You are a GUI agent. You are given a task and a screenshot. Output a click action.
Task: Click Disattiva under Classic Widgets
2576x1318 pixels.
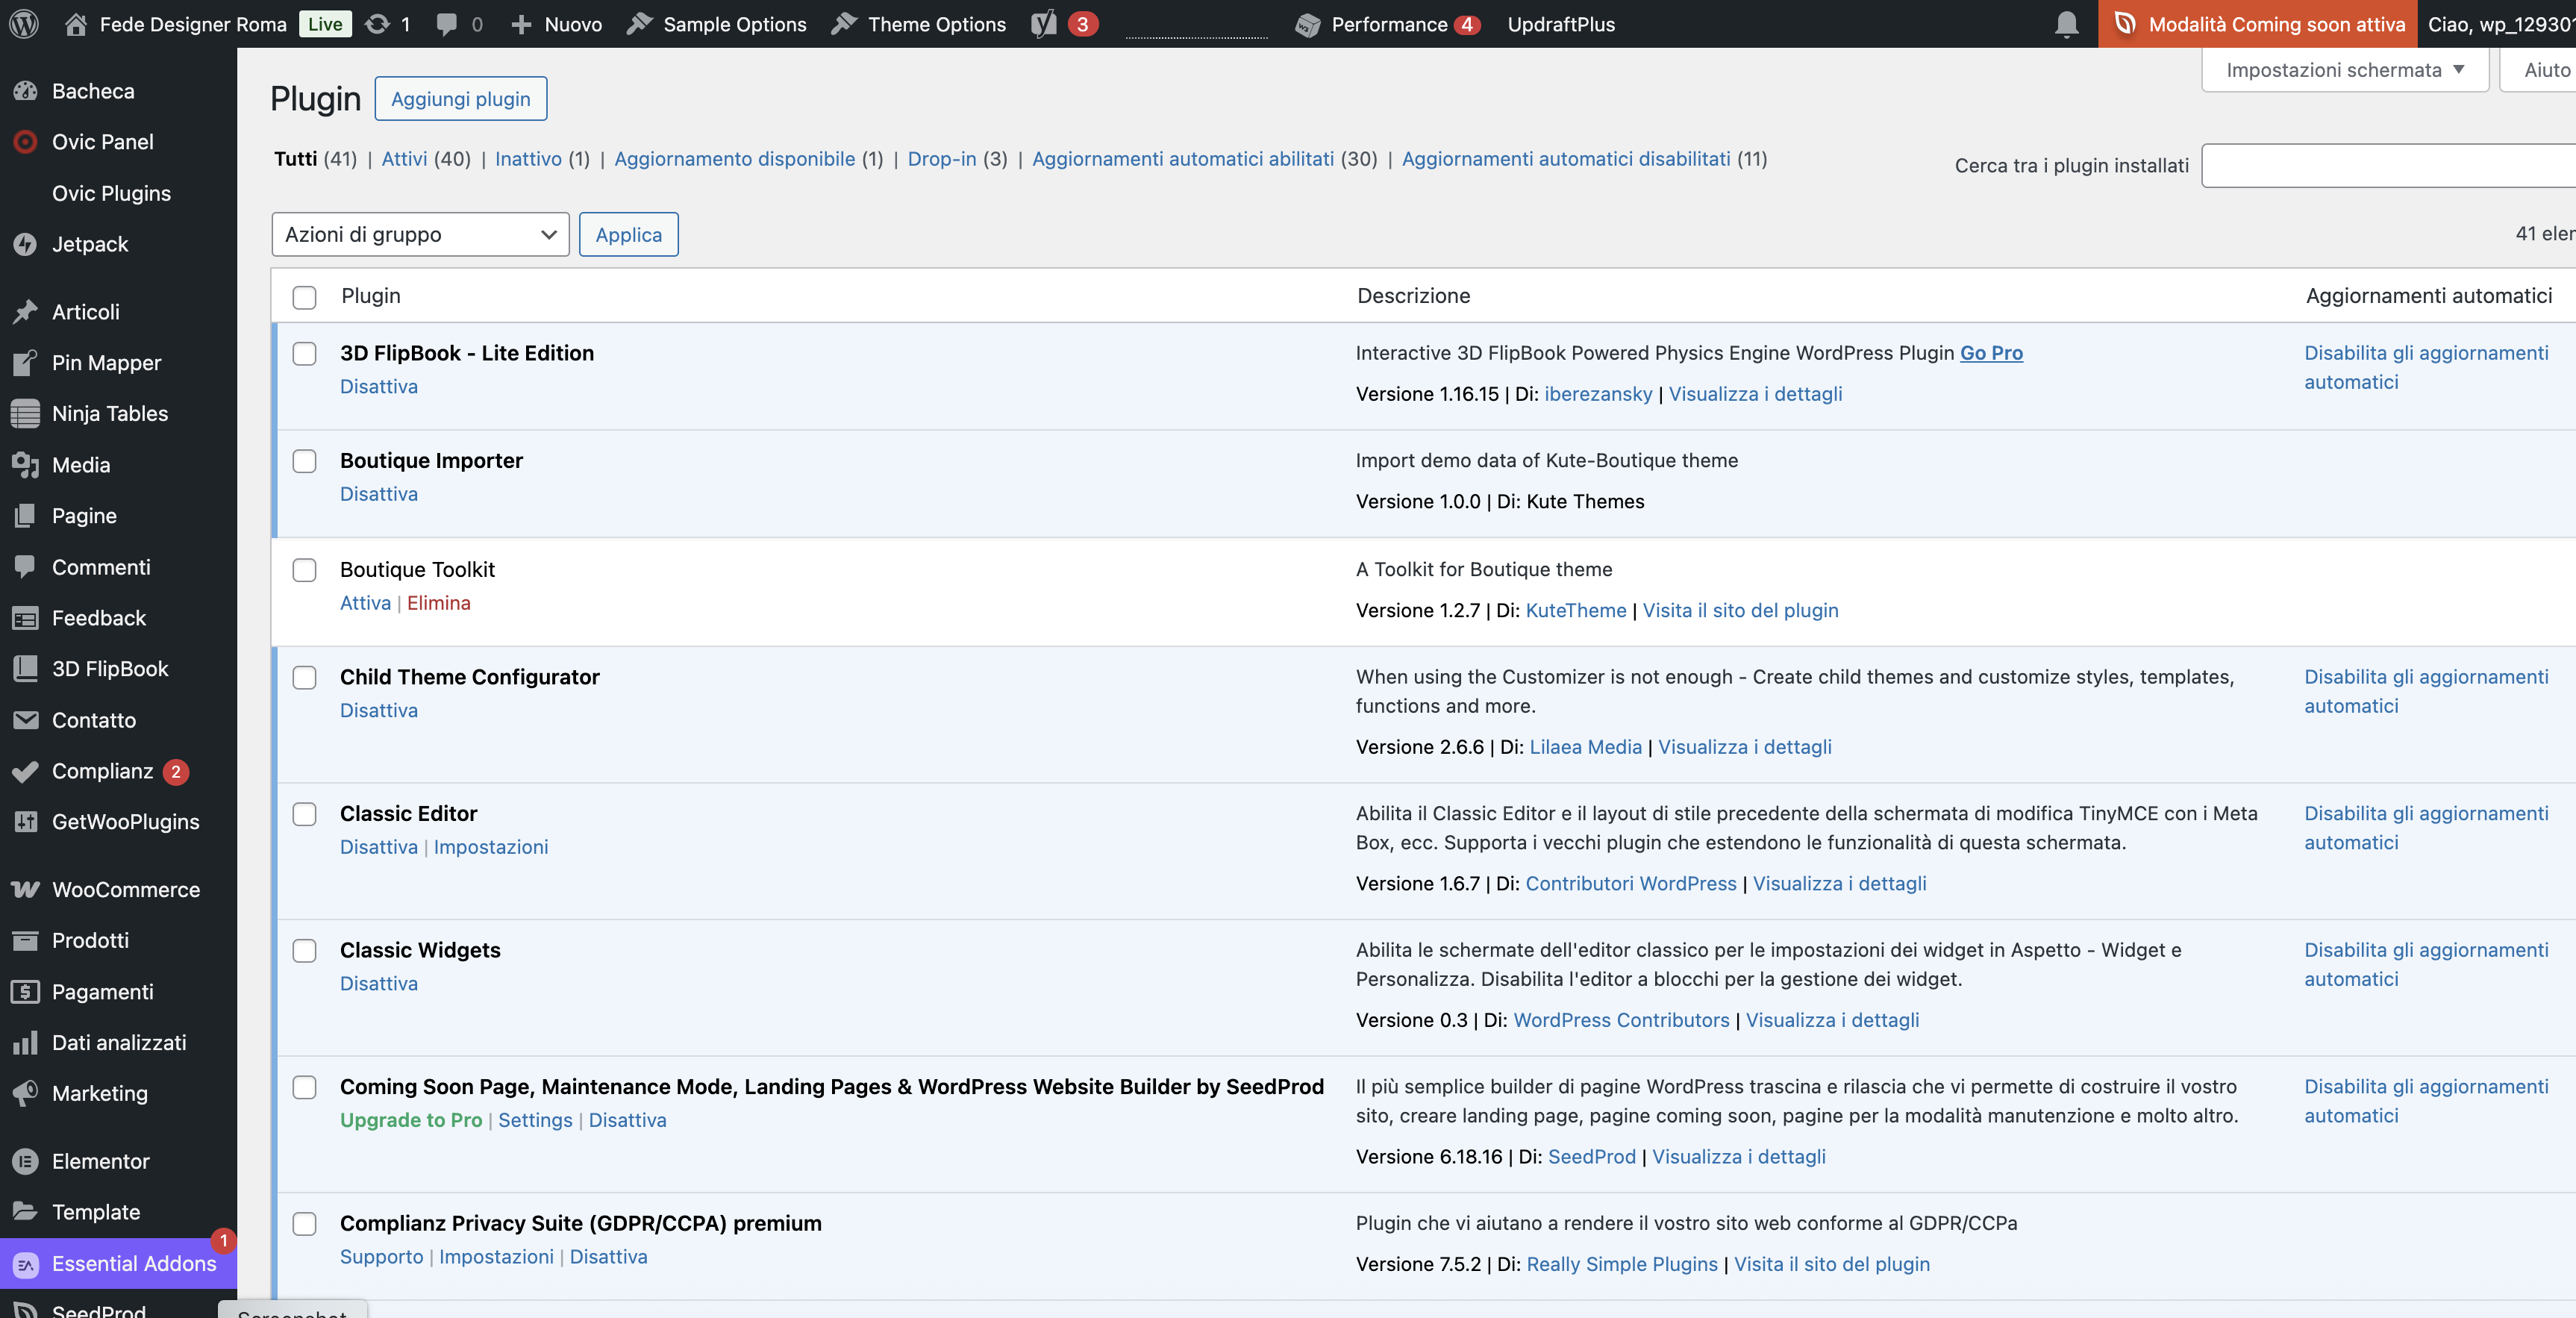tap(379, 984)
